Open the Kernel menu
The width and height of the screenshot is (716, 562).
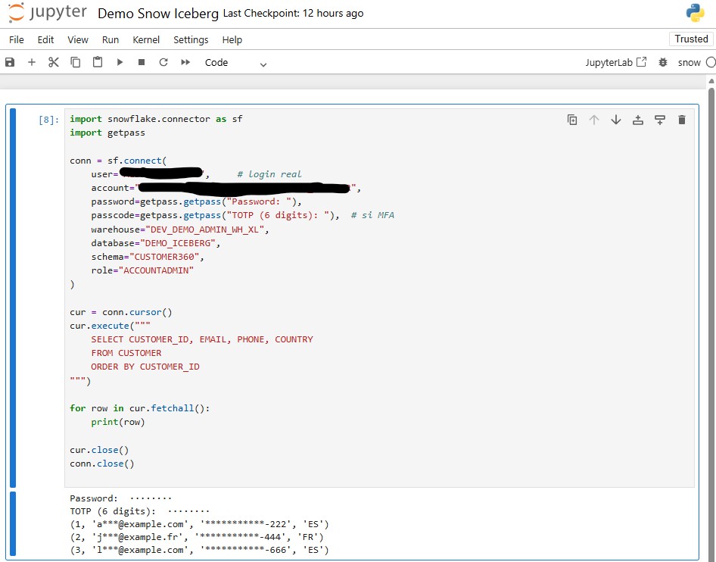[x=146, y=39]
